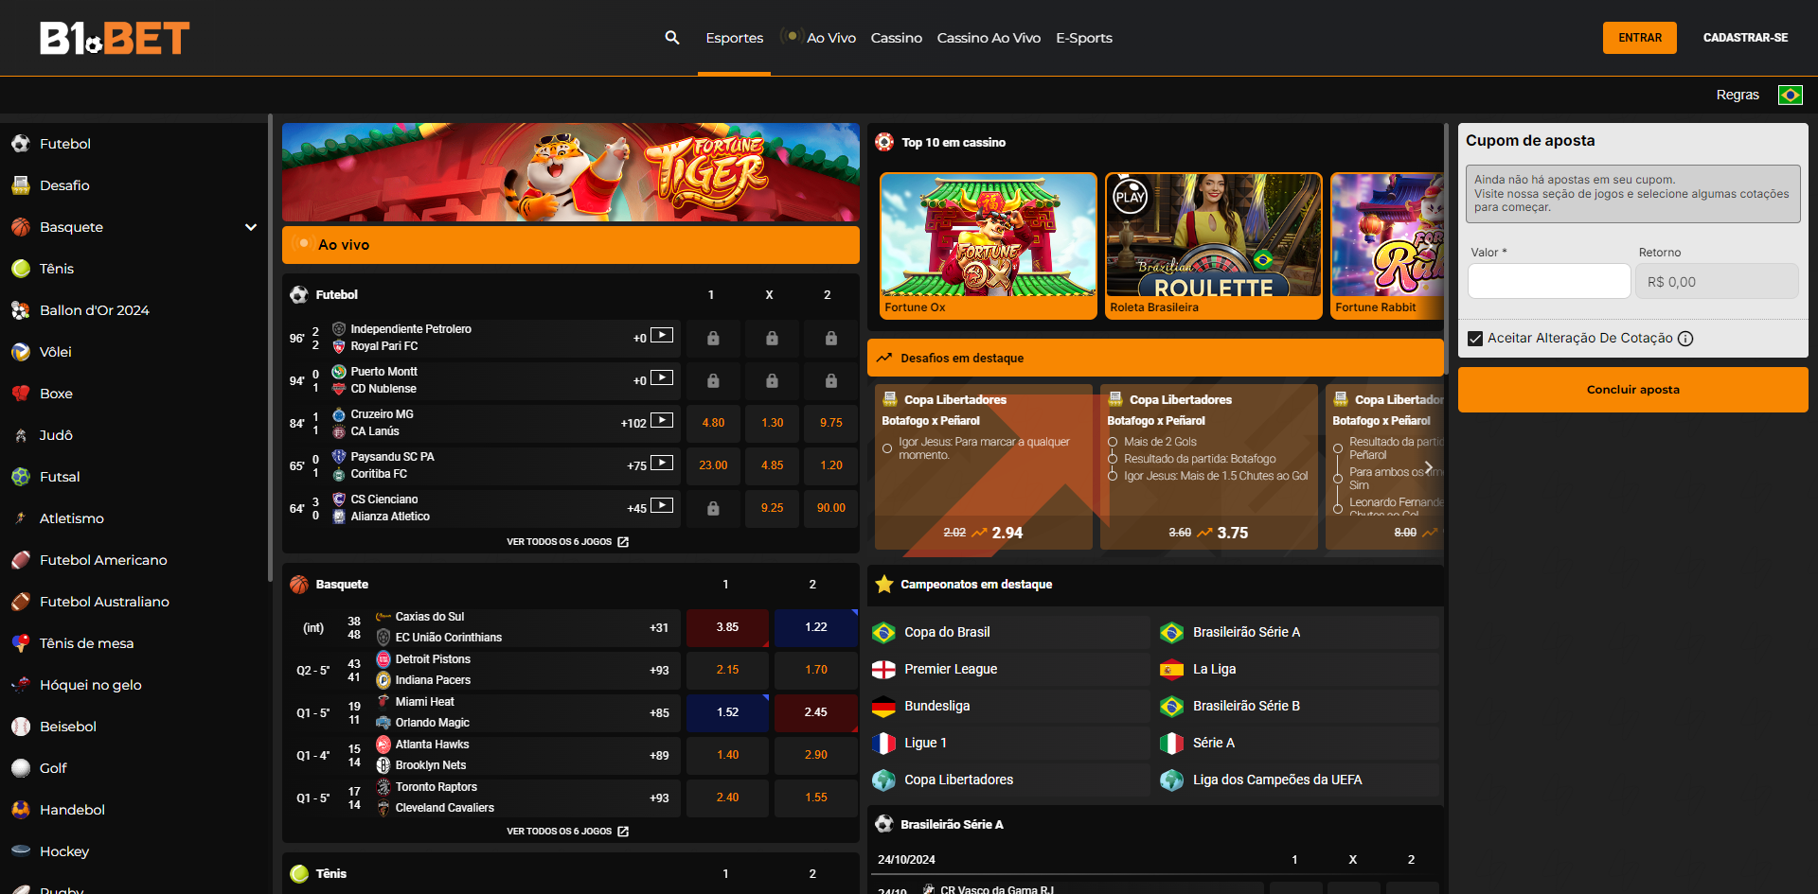Click the B1.BET logo

click(115, 38)
